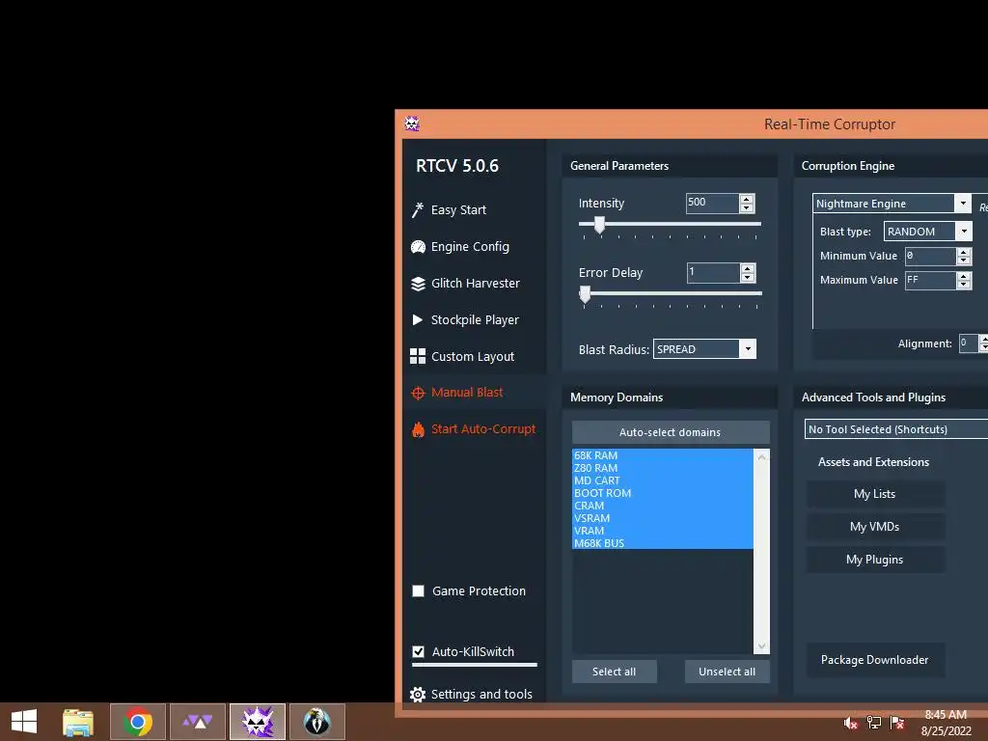
Task: Decrease the Error Delay with down arrow
Action: point(748,278)
